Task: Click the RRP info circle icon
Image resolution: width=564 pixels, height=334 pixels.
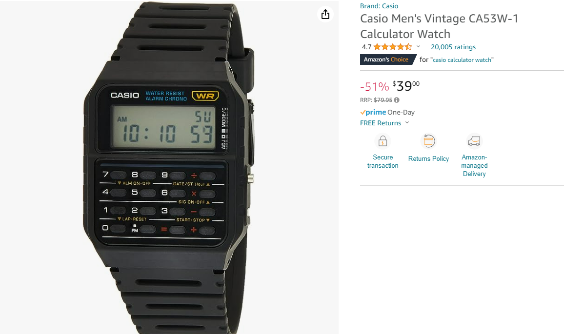Action: click(396, 100)
